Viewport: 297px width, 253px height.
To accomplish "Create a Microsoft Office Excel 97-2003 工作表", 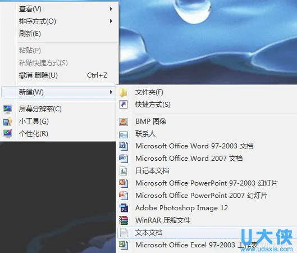I will (207, 245).
